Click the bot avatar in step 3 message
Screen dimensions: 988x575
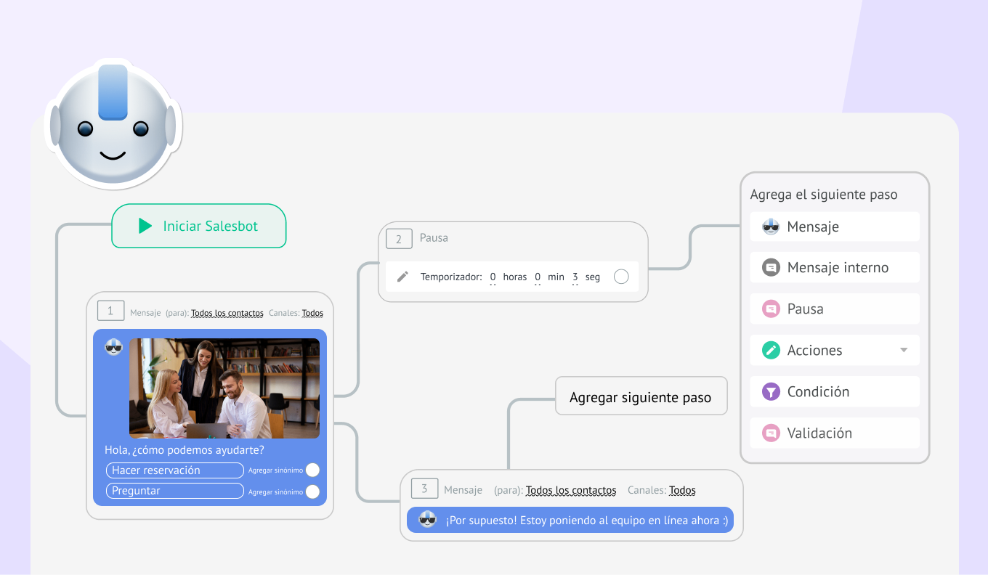pyautogui.click(x=427, y=520)
